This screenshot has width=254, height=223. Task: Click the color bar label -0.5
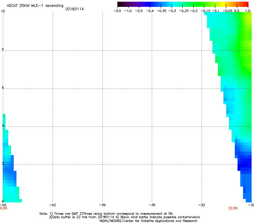[x=139, y=11]
